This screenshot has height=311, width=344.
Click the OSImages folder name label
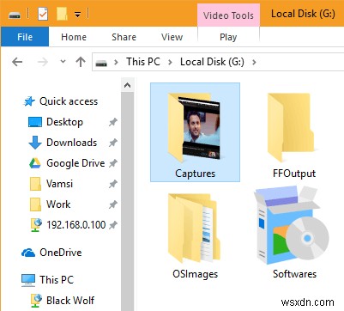coord(196,274)
